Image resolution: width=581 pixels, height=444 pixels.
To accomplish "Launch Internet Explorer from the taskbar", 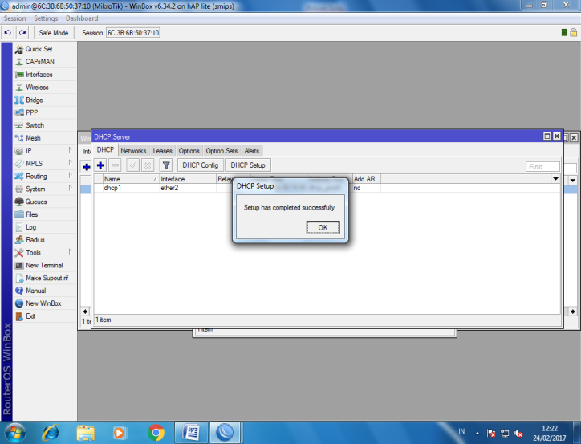I will 51,433.
